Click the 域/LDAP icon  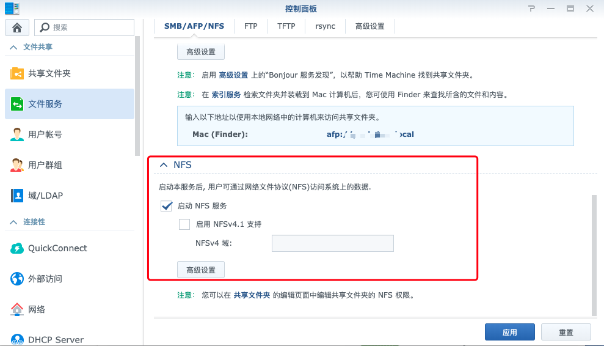coord(17,196)
